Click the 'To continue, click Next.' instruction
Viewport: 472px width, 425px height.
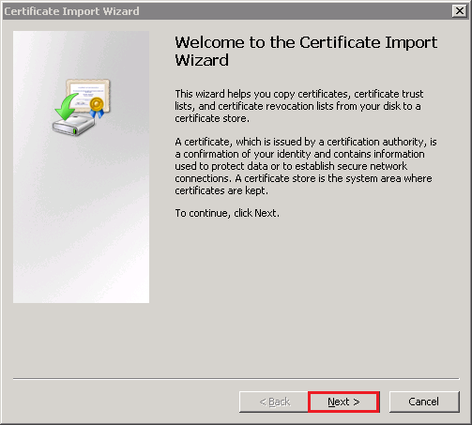point(227,213)
